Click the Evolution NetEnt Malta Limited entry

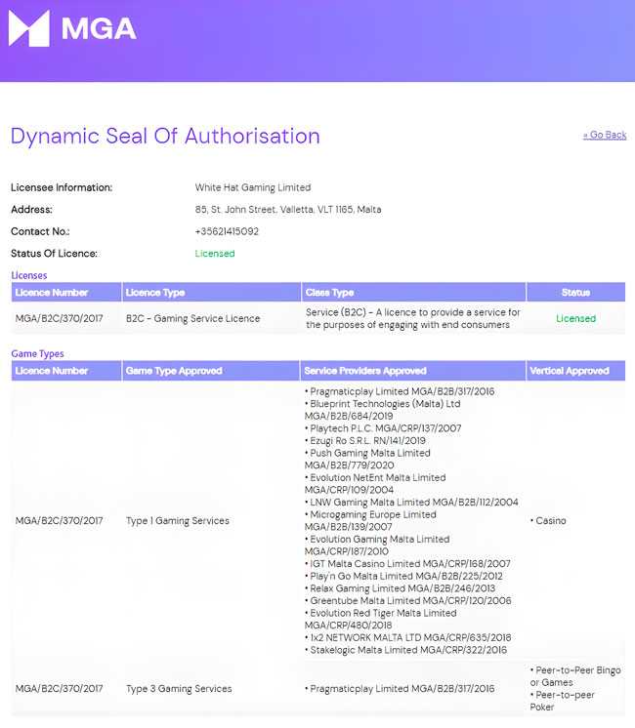tap(375, 483)
